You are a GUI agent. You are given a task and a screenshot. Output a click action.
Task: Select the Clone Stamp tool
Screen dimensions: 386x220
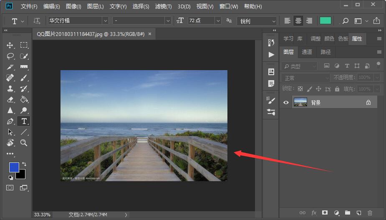(10, 89)
